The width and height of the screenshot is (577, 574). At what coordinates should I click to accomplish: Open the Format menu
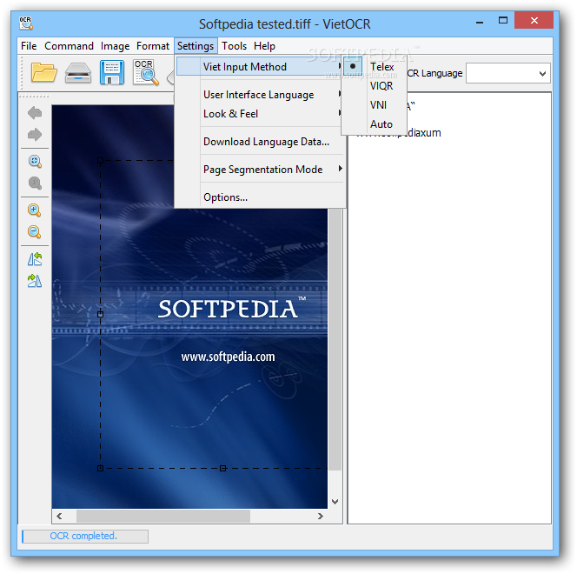pyautogui.click(x=153, y=46)
